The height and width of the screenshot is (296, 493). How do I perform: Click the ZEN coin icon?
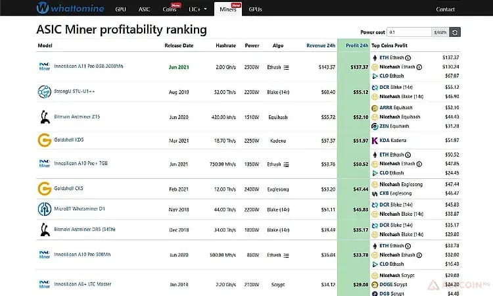tap(375, 126)
